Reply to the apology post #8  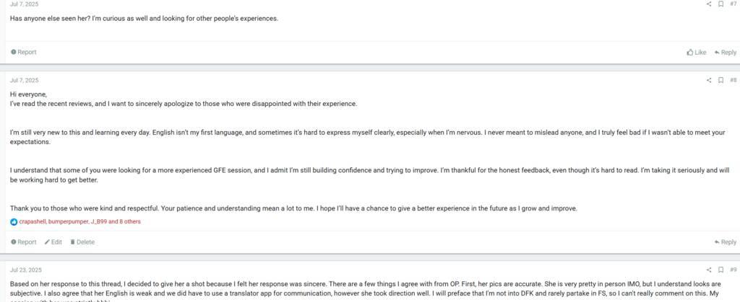(725, 242)
